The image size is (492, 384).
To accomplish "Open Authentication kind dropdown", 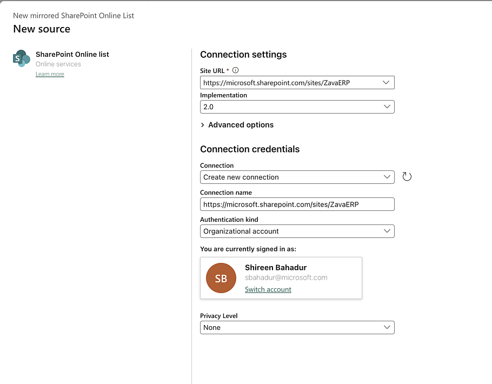I will pyautogui.click(x=297, y=231).
